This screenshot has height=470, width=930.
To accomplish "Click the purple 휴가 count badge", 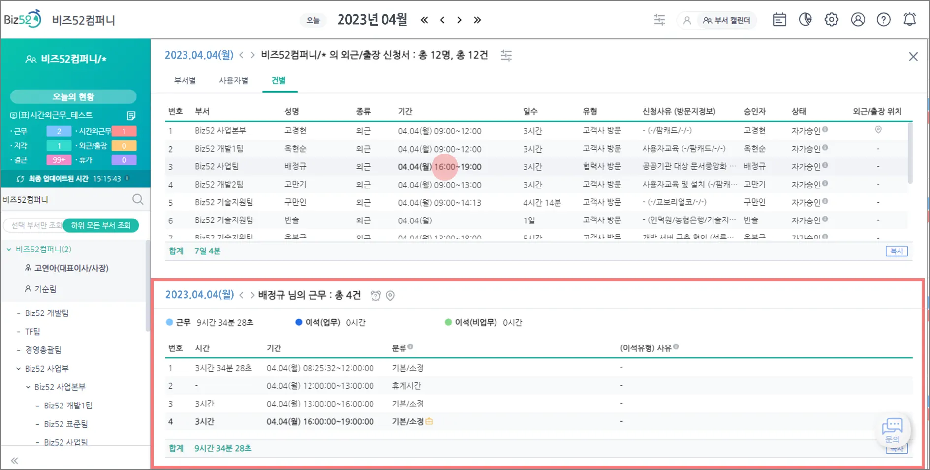I will click(x=124, y=160).
